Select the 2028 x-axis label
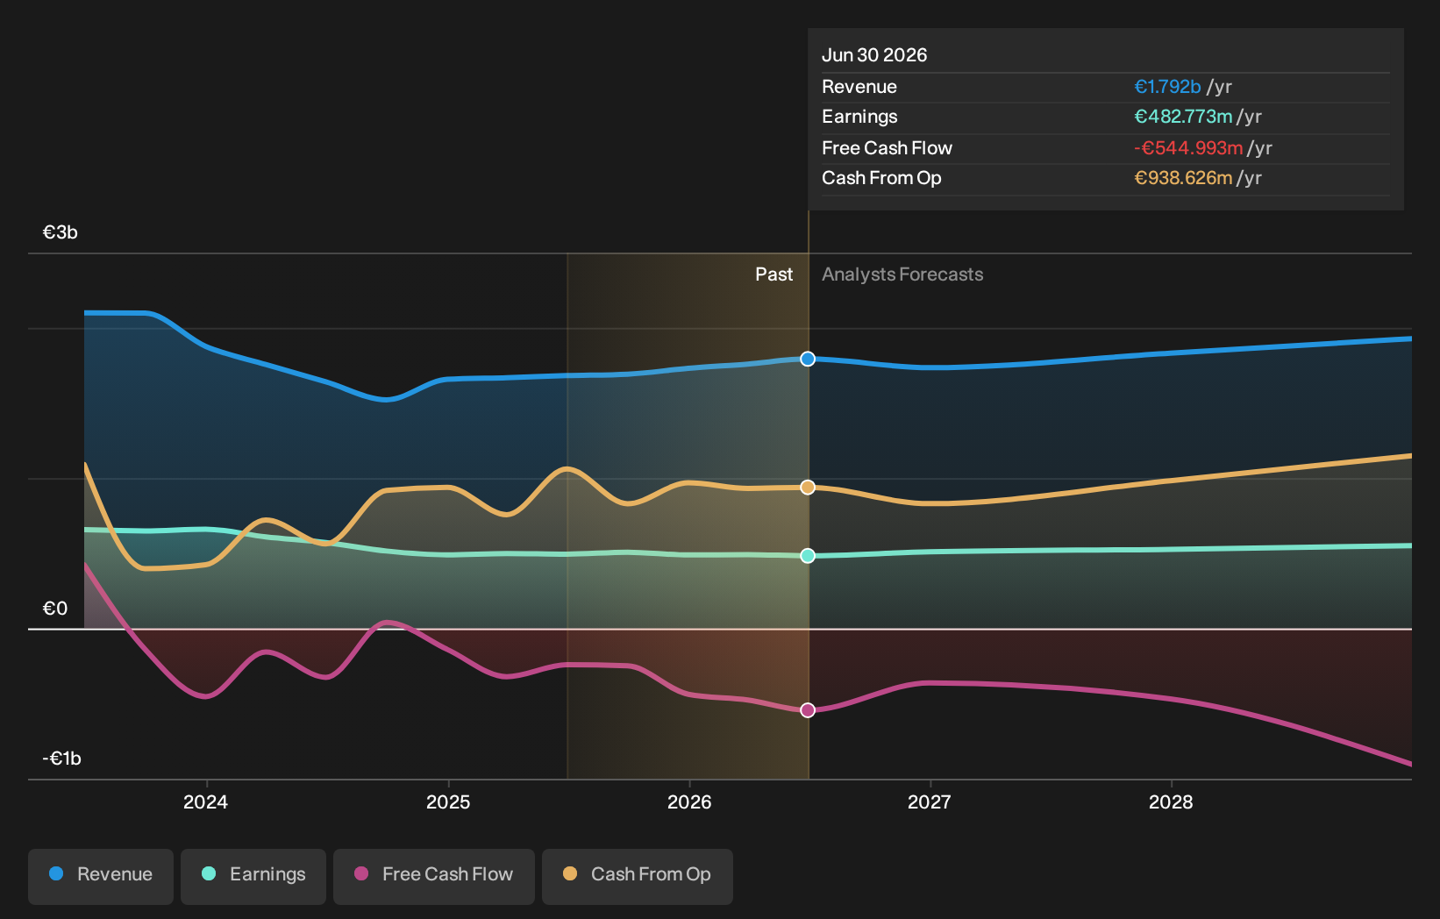 (1171, 801)
